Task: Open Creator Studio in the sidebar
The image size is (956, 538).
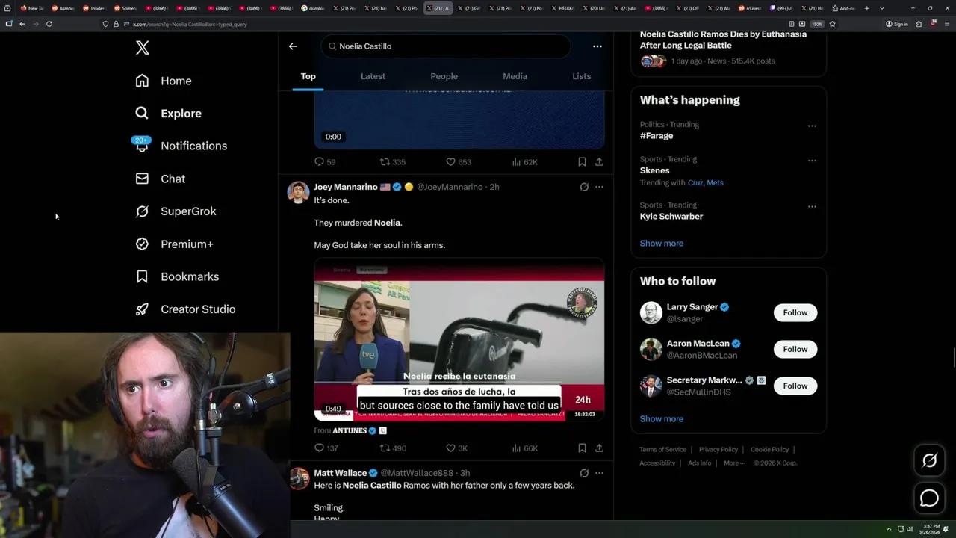Action: click(x=186, y=309)
